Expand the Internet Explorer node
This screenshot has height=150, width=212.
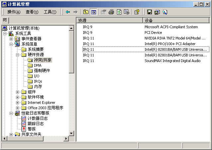click(17, 103)
